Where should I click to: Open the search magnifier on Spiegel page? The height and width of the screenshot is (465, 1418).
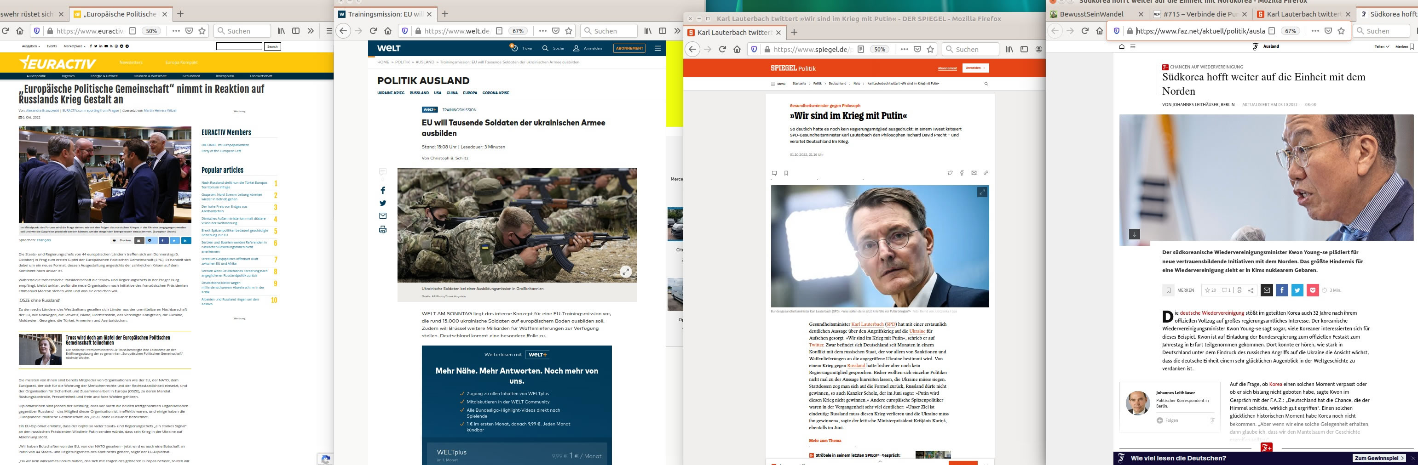point(986,84)
